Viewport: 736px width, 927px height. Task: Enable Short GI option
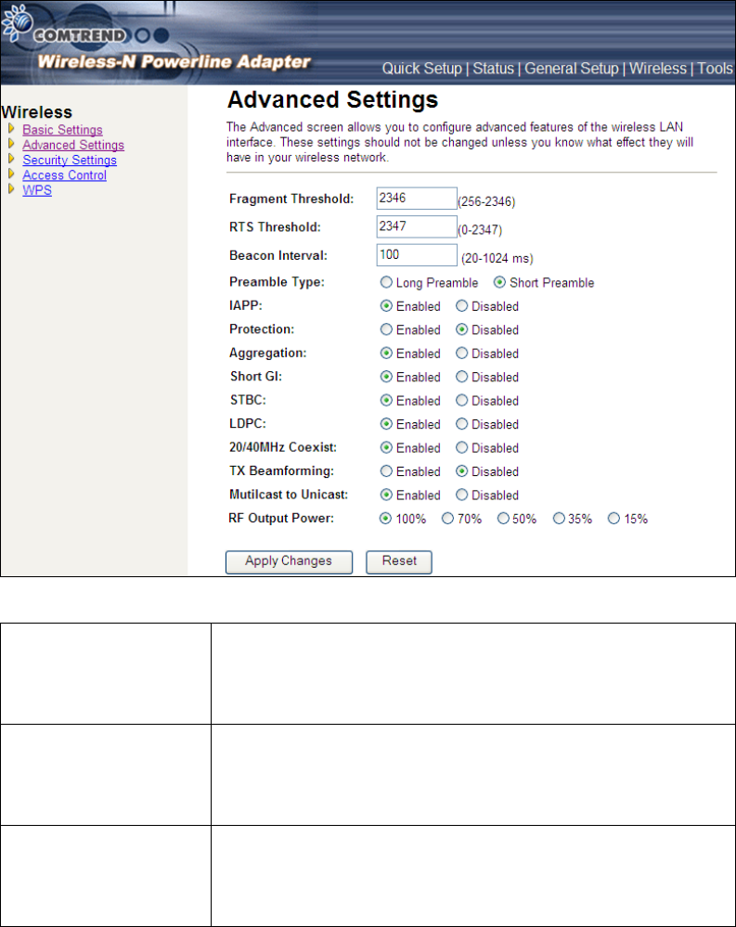(x=386, y=377)
